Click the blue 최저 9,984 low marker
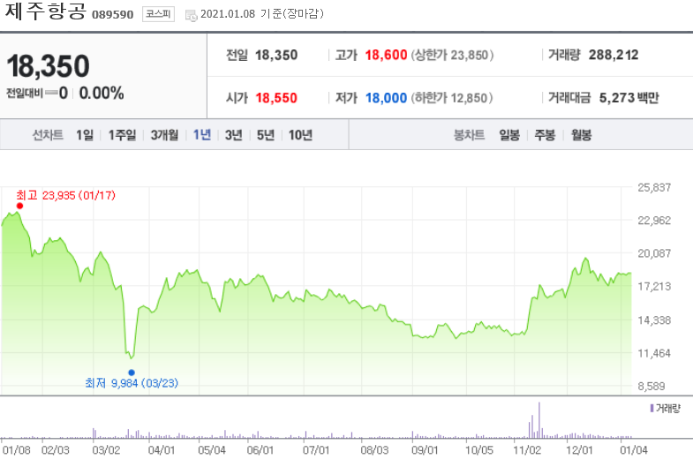Image resolution: width=693 pixels, height=467 pixels. tap(132, 373)
